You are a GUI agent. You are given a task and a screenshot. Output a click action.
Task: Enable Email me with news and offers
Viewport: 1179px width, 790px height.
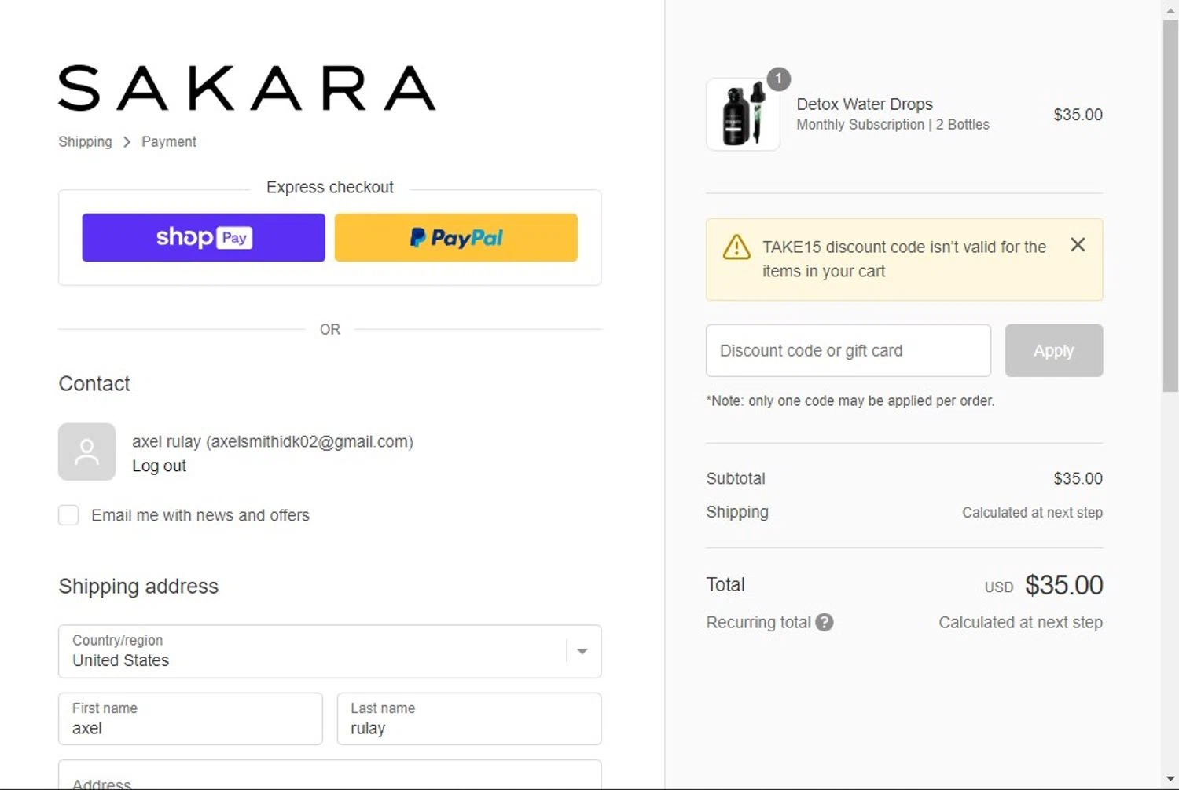tap(68, 515)
